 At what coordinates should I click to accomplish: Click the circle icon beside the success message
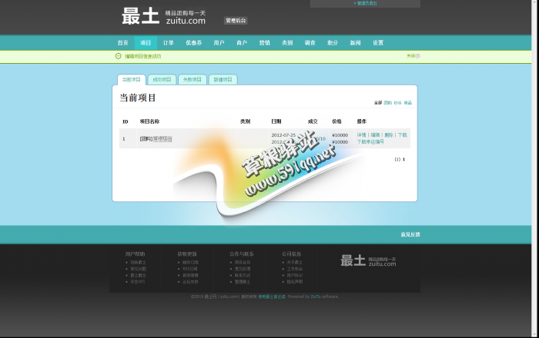(x=118, y=56)
